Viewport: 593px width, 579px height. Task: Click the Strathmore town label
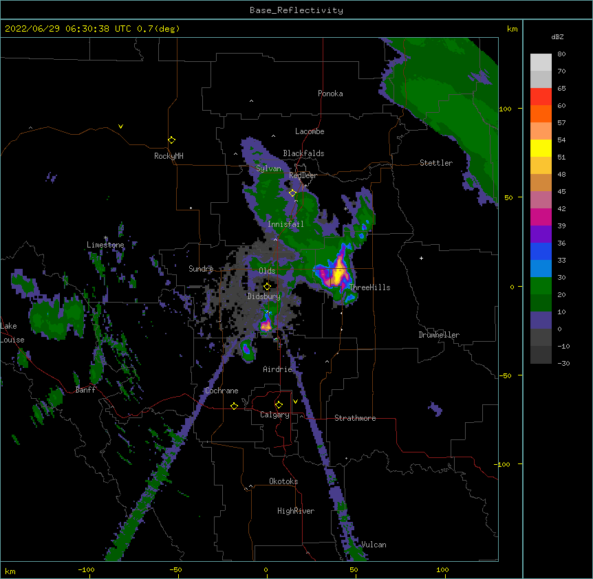(355, 418)
